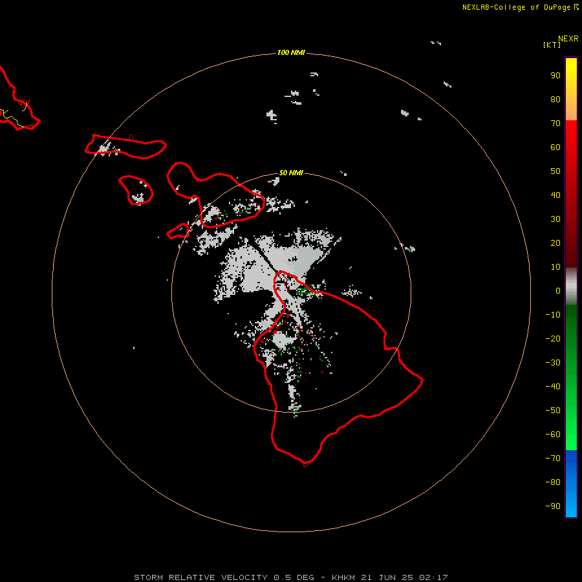
Task: Click the NEXLAB-College of DuPage watermark text
Action: pyautogui.click(x=521, y=7)
